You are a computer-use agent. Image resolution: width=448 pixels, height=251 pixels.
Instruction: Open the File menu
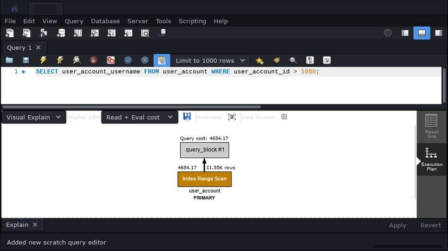[10, 21]
